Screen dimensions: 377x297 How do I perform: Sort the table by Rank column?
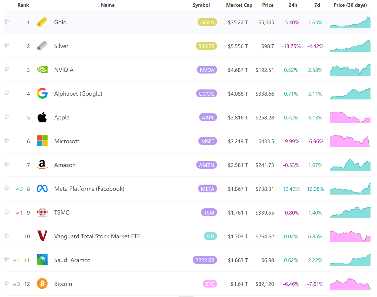tap(23, 5)
